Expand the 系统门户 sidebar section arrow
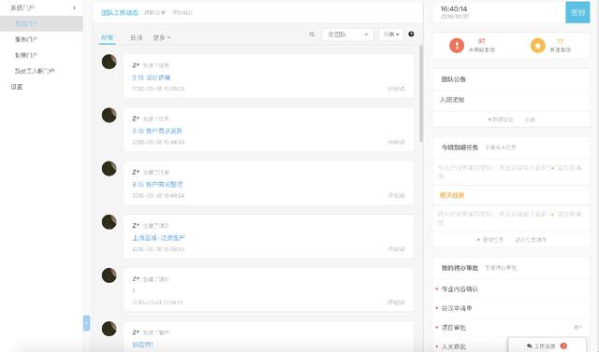Viewport: 599px width, 352px height. 74,7
